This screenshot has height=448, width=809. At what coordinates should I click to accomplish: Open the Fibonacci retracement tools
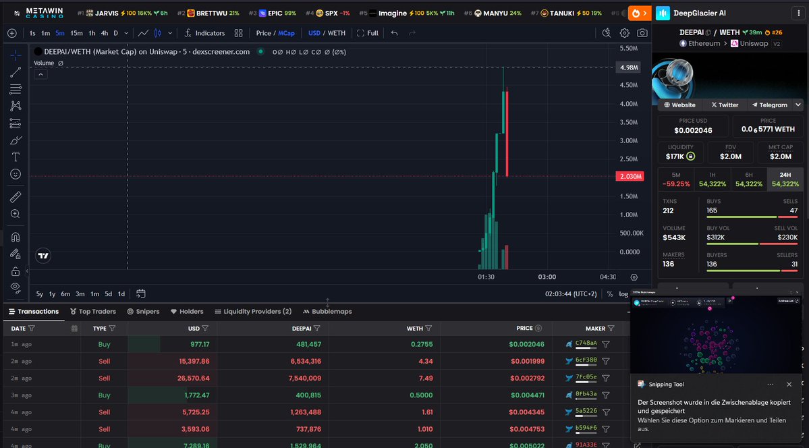[x=16, y=89]
